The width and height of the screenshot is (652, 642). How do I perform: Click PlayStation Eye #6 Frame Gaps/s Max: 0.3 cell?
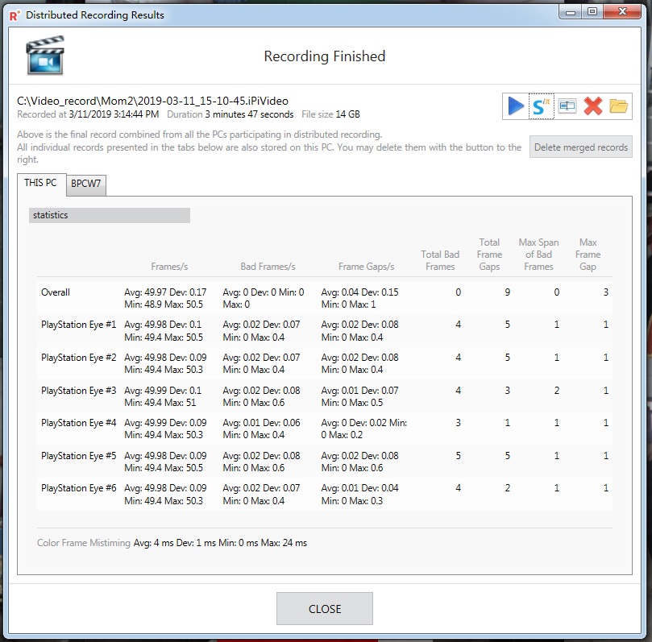click(x=359, y=495)
